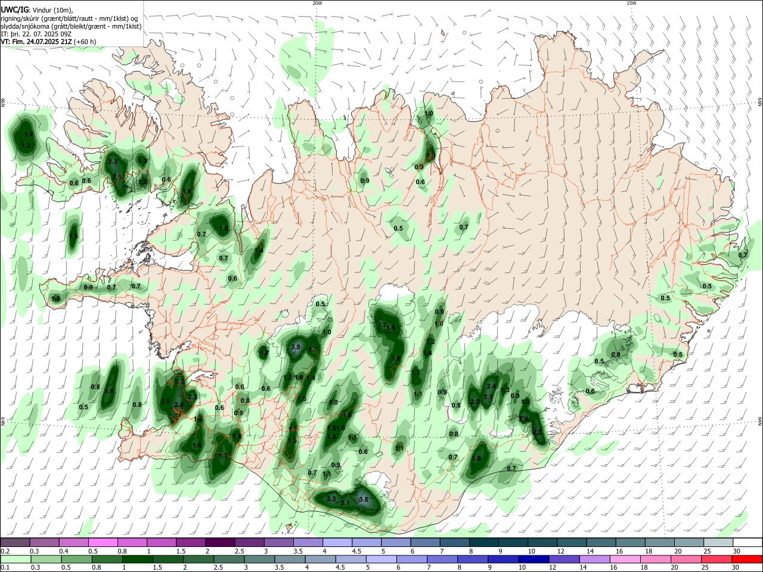
Task: Click the lower scale swatch starting at 14
Action: pyautogui.click(x=594, y=559)
